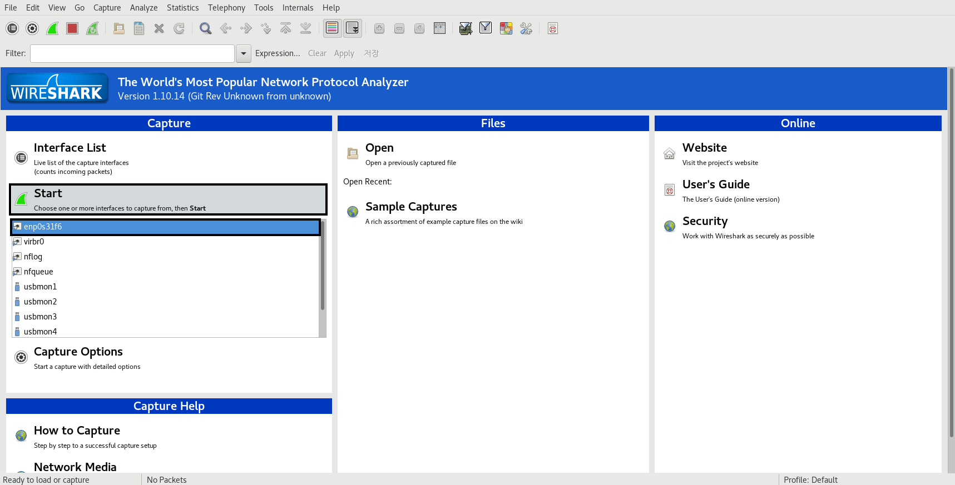This screenshot has width=955, height=485.
Task: Open a capture file via toolbar folder icon
Action: coord(119,28)
